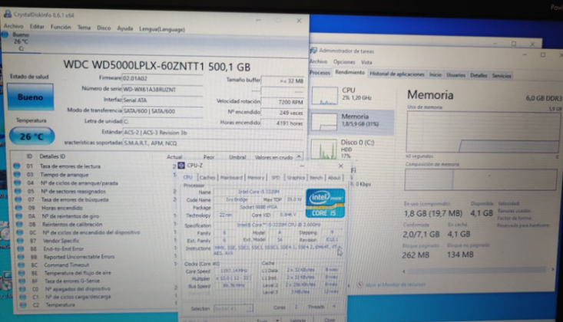This screenshot has height=322, width=563.
Task: Select row BE Temperatura del flujo de aire
Action: 98,273
